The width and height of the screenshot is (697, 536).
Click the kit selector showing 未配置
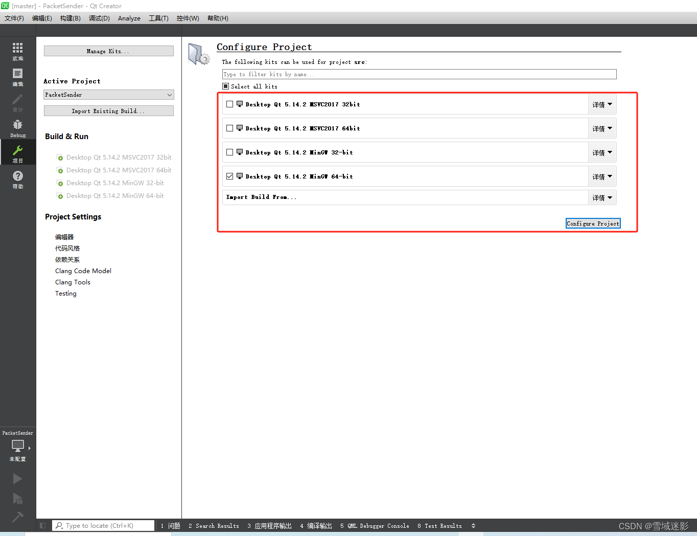(17, 449)
